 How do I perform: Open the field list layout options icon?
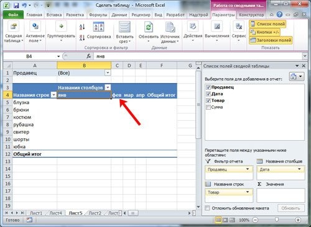(297, 77)
